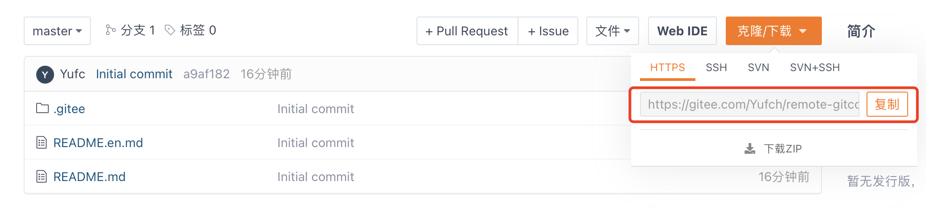Viewport: 926px width, 211px height.
Task: Select the HTTPS tab
Action: pos(667,68)
